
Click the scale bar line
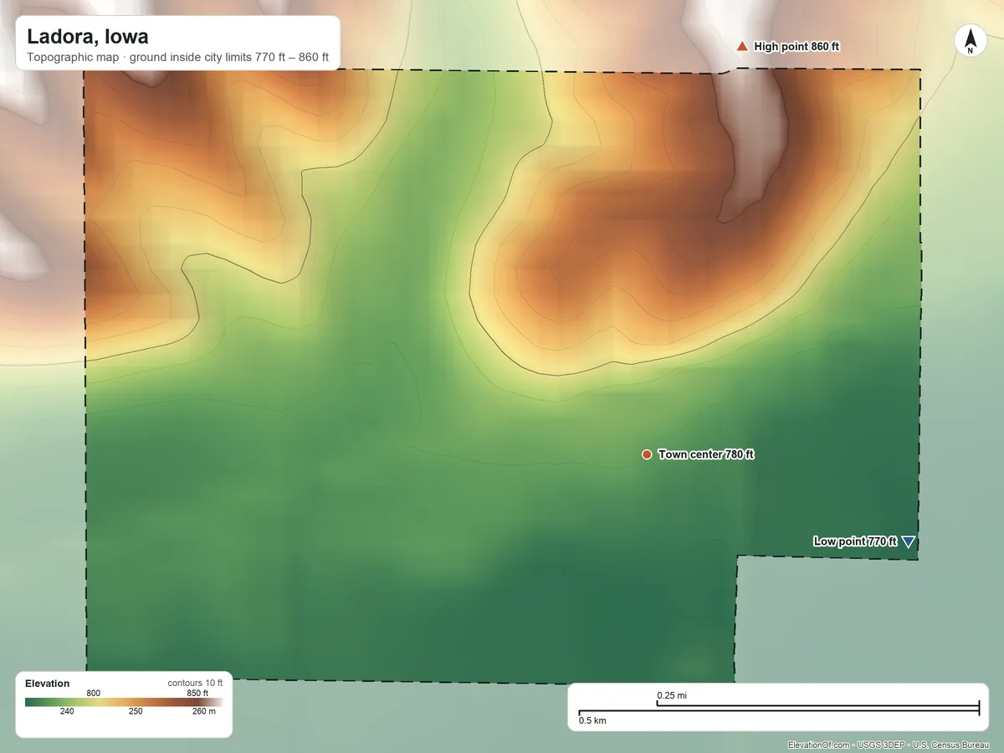coord(778,709)
